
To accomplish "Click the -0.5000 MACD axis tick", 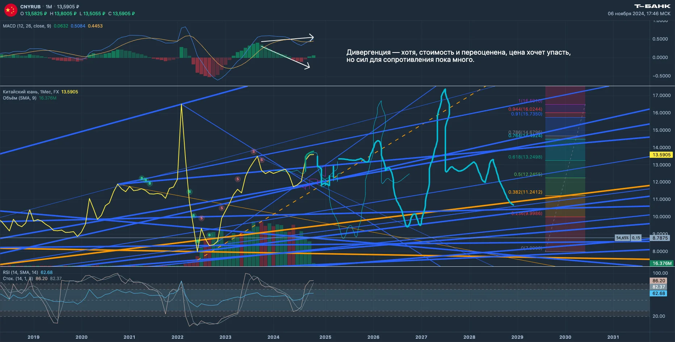I will click(662, 76).
